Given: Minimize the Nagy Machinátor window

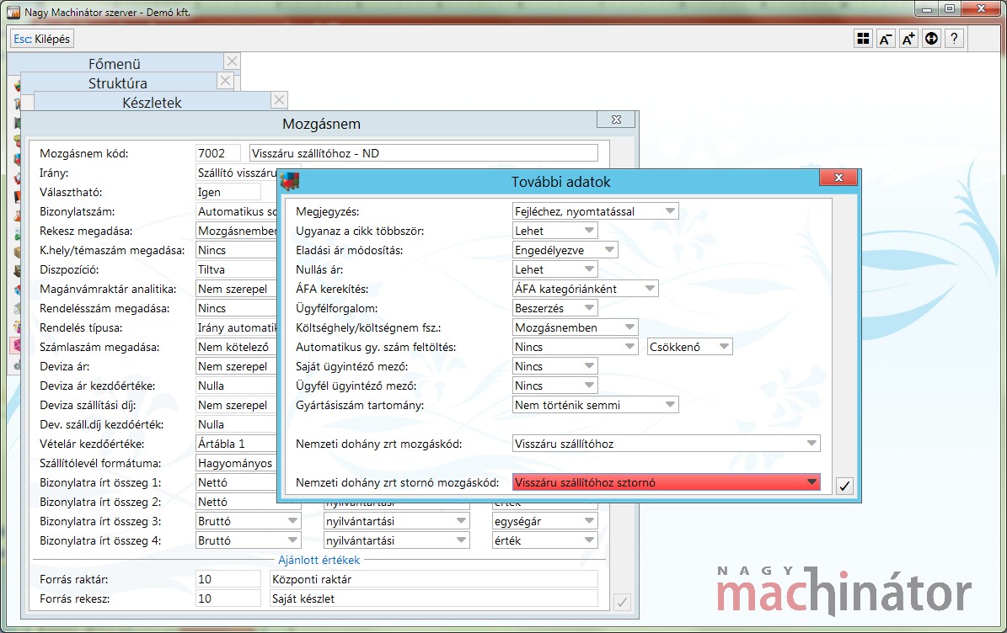Looking at the screenshot, I should pyautogui.click(x=926, y=9).
